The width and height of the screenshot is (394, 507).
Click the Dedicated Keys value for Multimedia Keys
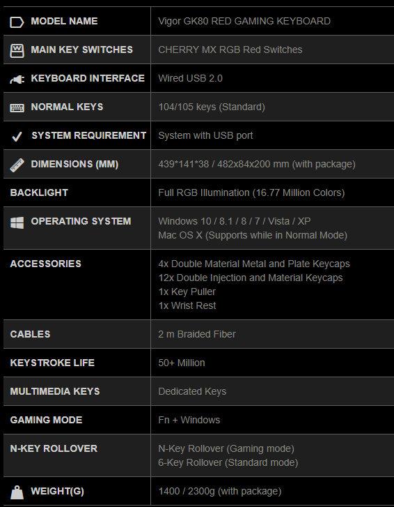(x=192, y=391)
